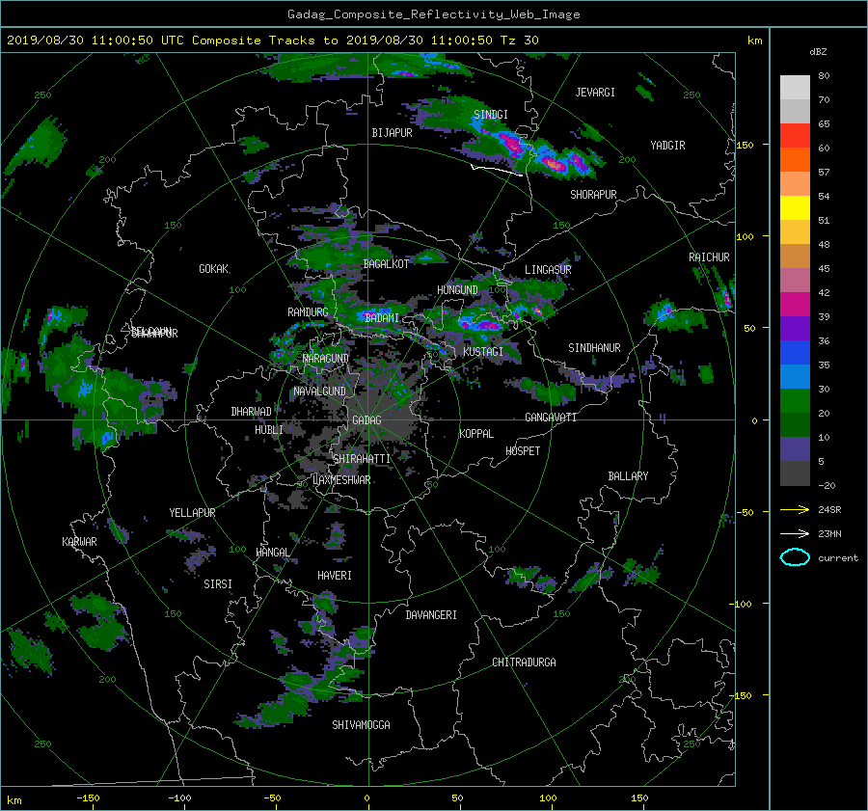The image size is (868, 811).
Task: Click the BAGALKOT city label
Action: point(386,264)
